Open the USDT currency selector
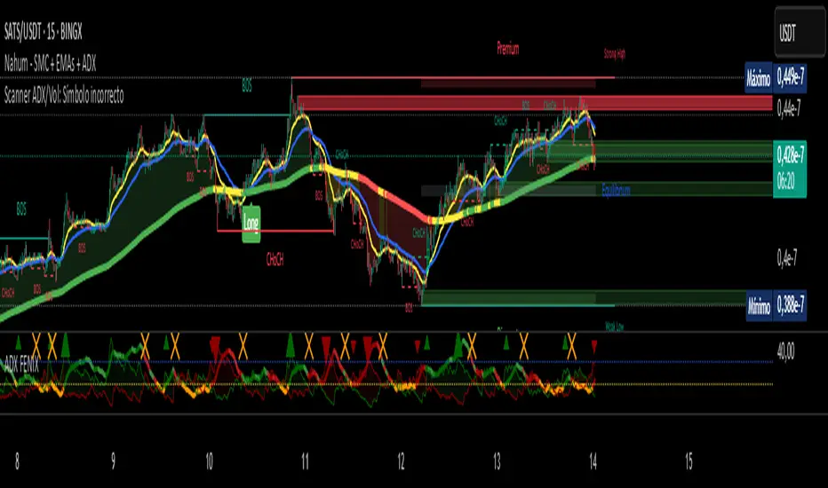The image size is (828, 488). tap(800, 32)
